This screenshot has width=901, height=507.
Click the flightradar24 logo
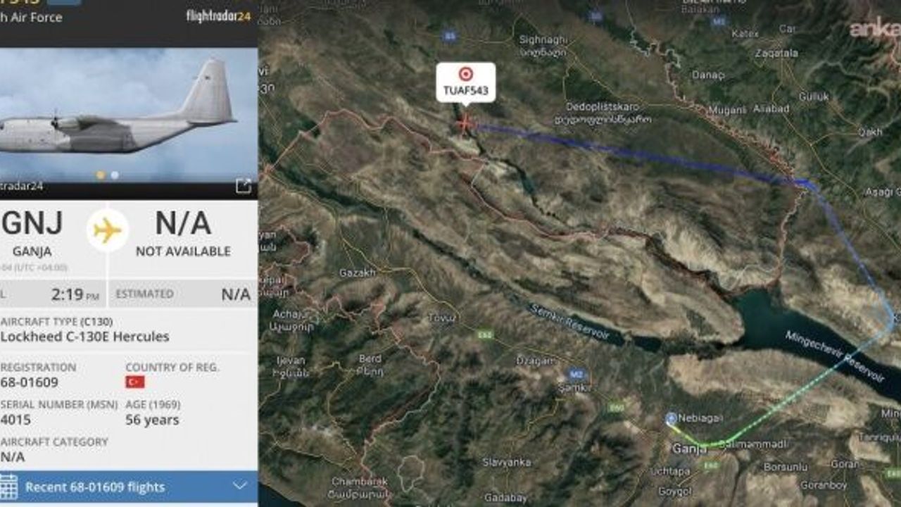pos(218,16)
